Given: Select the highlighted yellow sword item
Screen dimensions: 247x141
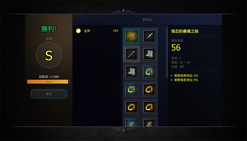Looking at the screenshot, I should 131,36.
